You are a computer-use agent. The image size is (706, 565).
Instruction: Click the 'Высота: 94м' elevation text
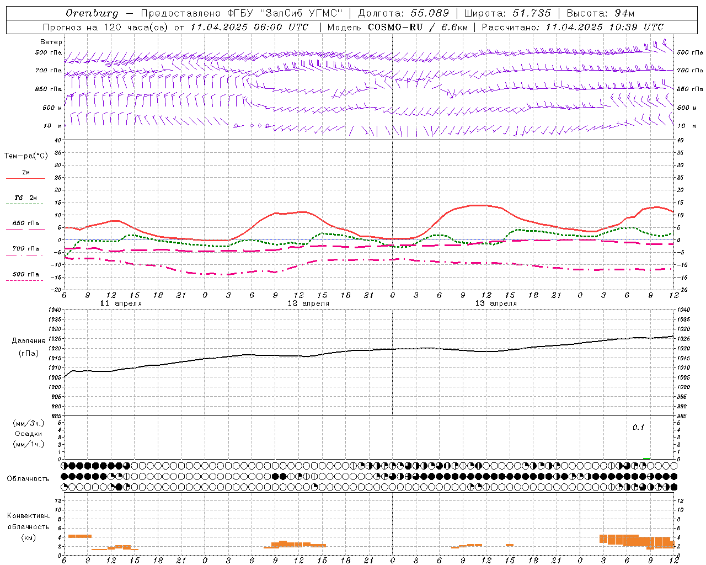pos(601,13)
